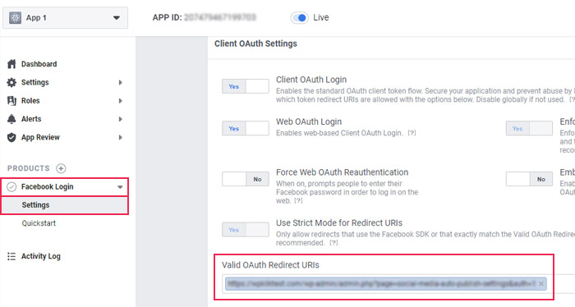Expand the Roles submenu arrow
The width and height of the screenshot is (575, 307).
click(x=120, y=101)
